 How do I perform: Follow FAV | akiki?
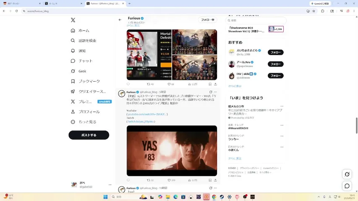point(276,76)
